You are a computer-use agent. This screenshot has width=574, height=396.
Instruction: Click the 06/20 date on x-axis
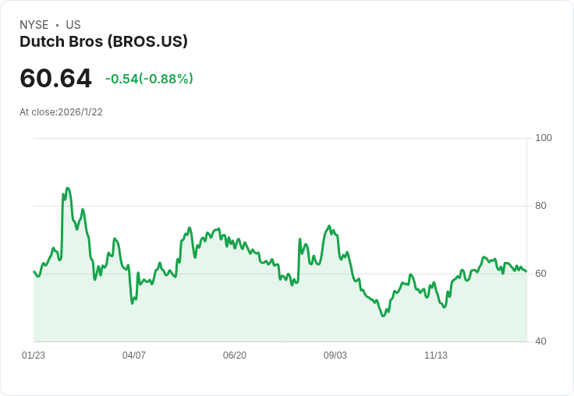pyautogui.click(x=235, y=355)
